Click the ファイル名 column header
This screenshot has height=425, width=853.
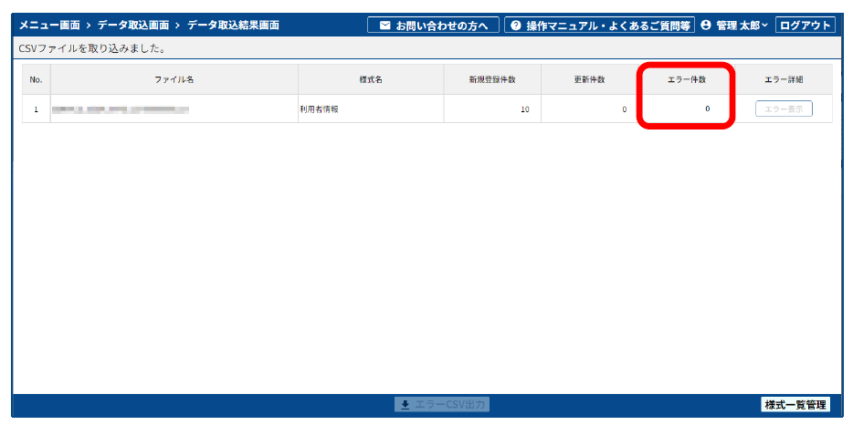point(174,80)
